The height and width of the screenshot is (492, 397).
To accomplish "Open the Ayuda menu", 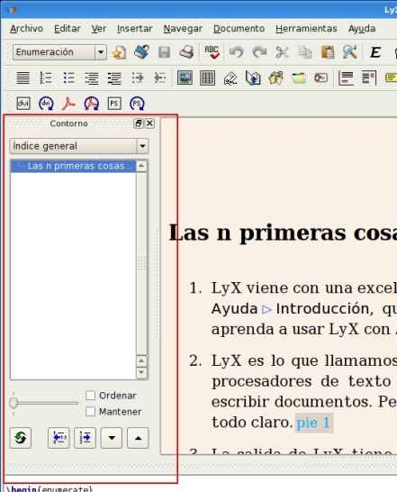I will click(362, 29).
